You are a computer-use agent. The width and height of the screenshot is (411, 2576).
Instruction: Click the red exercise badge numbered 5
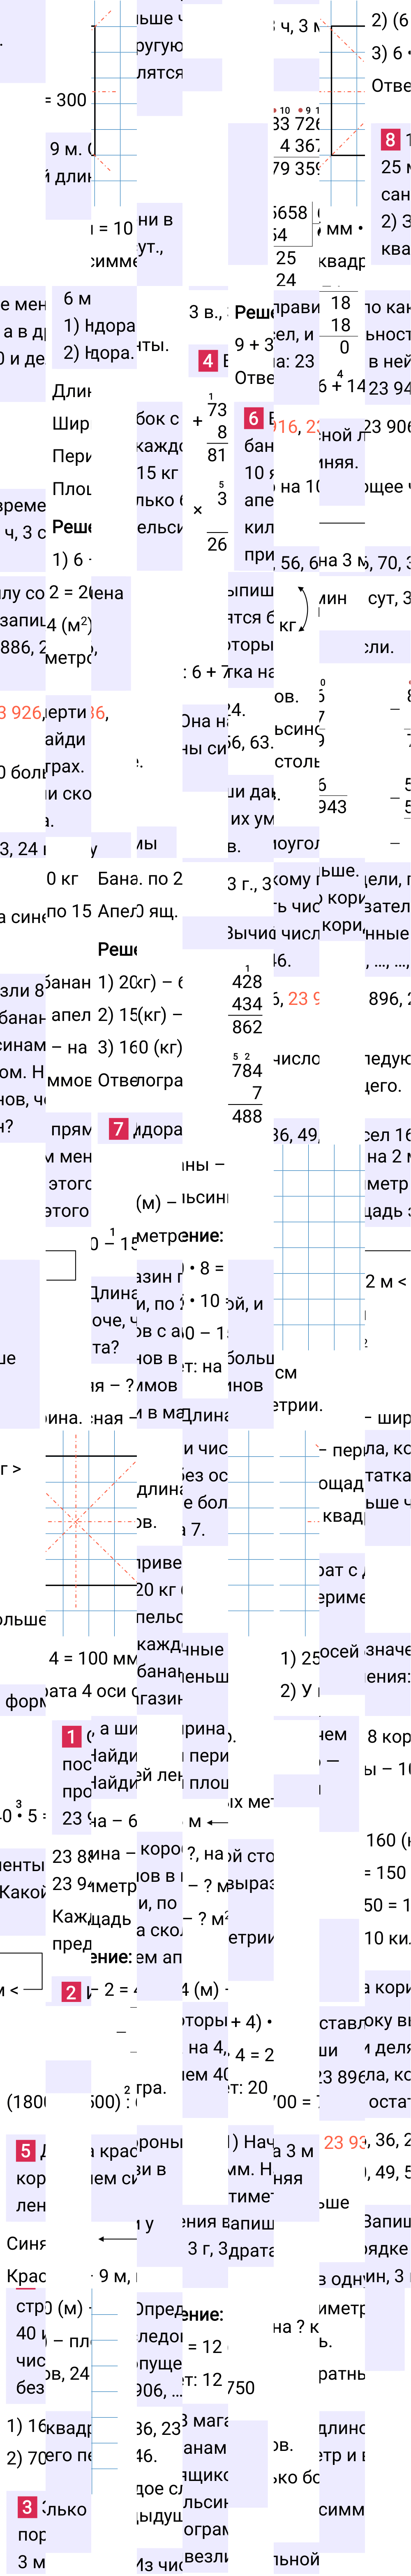[x=26, y=2151]
